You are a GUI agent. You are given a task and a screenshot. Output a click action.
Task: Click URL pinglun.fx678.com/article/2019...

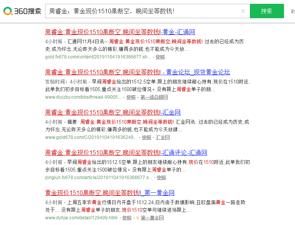99,178
